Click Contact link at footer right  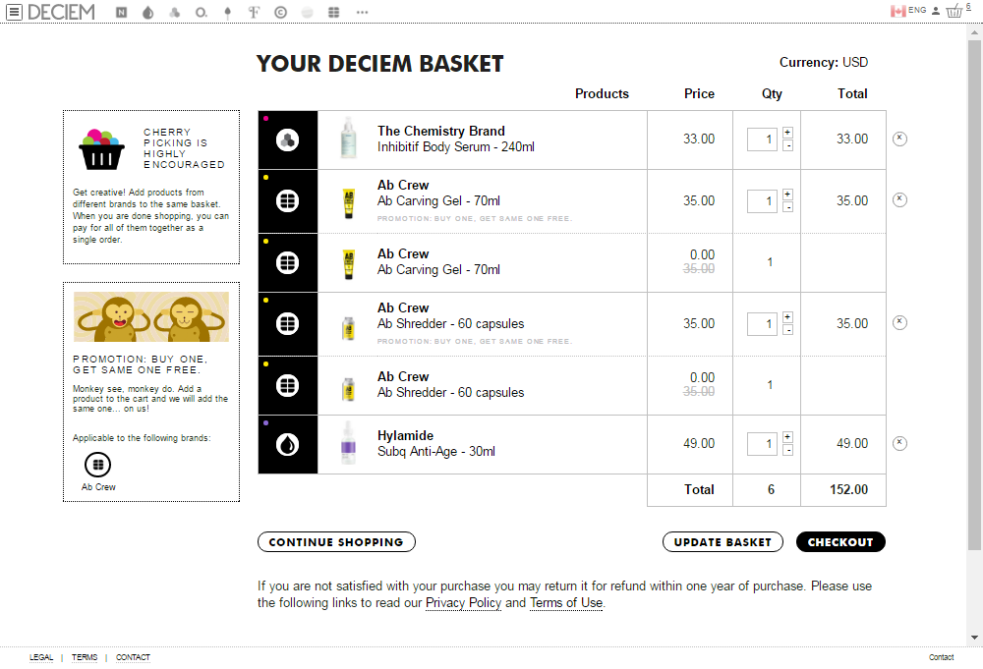(x=941, y=657)
